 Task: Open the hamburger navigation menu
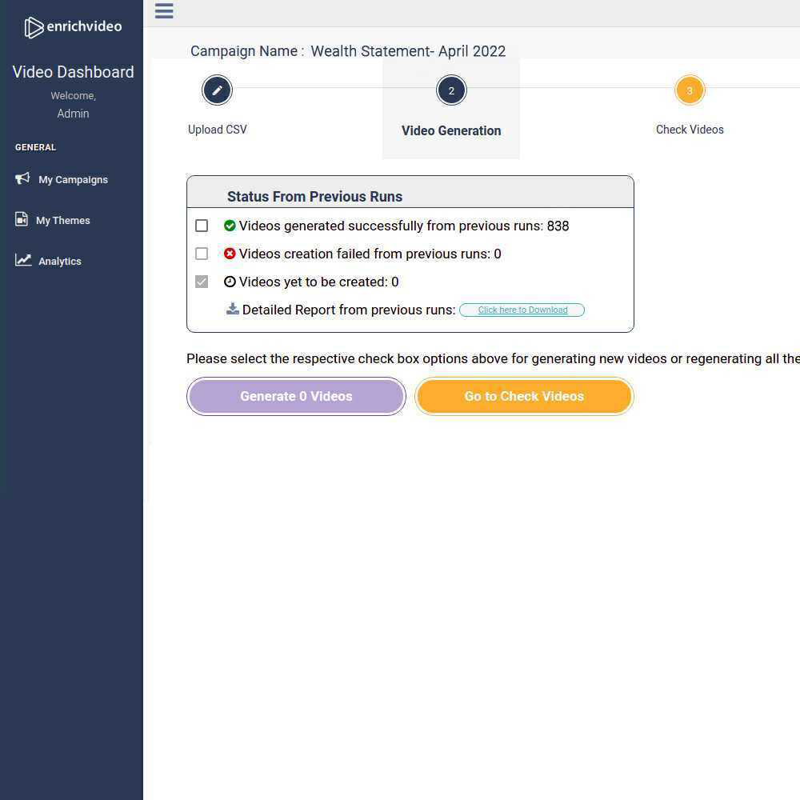point(164,11)
